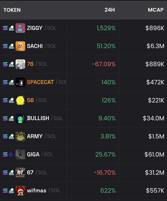The width and height of the screenshot is (167, 201).
Task: Click the ZIGGY token avatar icon
Action: pyautogui.click(x=20, y=28)
